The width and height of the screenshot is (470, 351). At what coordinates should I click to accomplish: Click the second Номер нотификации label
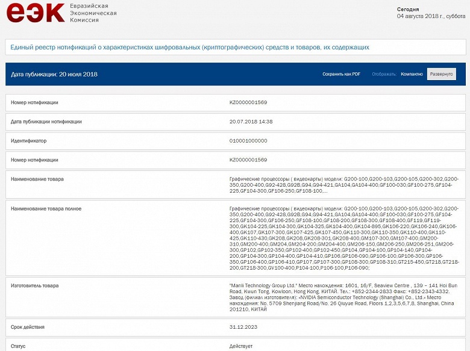click(34, 160)
